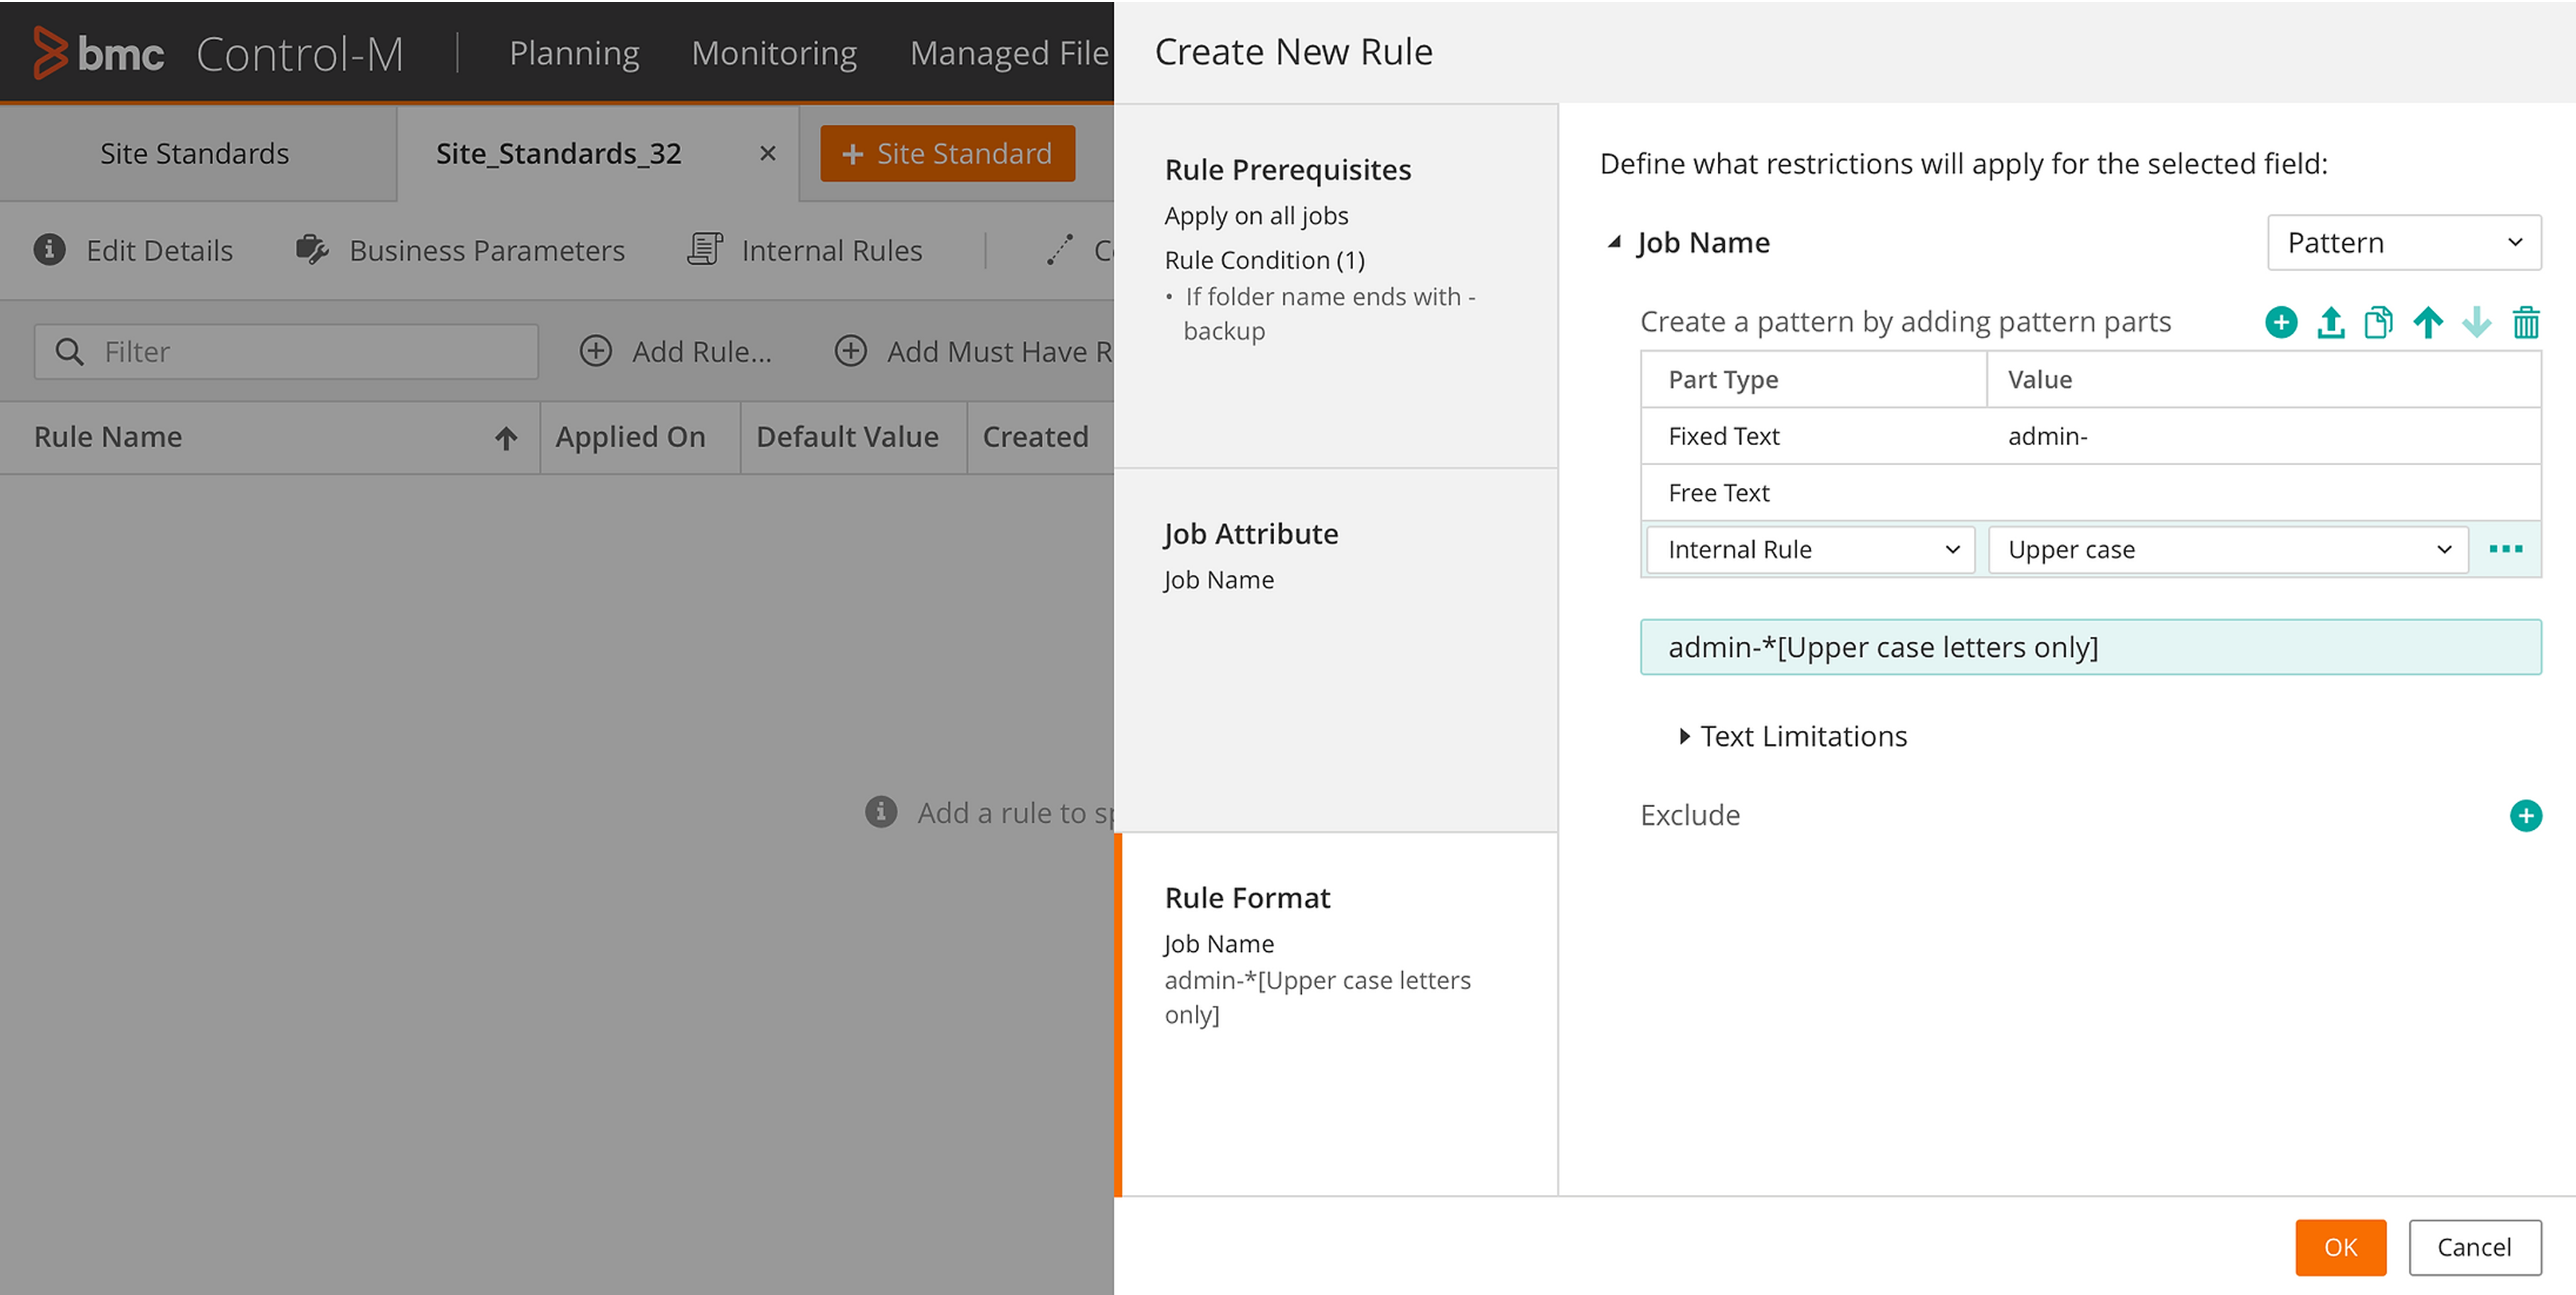Click the Business Parameters button

pyautogui.click(x=460, y=250)
